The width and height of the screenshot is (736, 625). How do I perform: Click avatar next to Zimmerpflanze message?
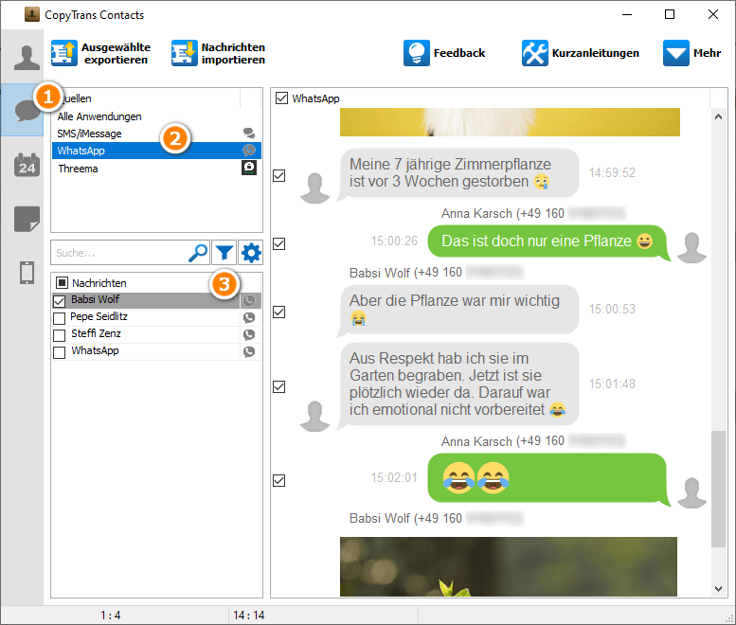pos(315,187)
